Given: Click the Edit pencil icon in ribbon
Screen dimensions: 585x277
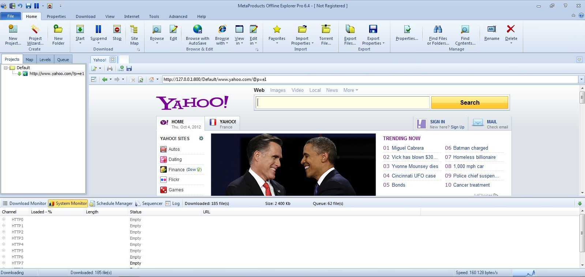Looking at the screenshot, I should pyautogui.click(x=173, y=29).
